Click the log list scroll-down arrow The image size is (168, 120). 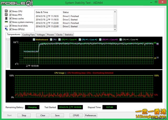click(x=115, y=30)
